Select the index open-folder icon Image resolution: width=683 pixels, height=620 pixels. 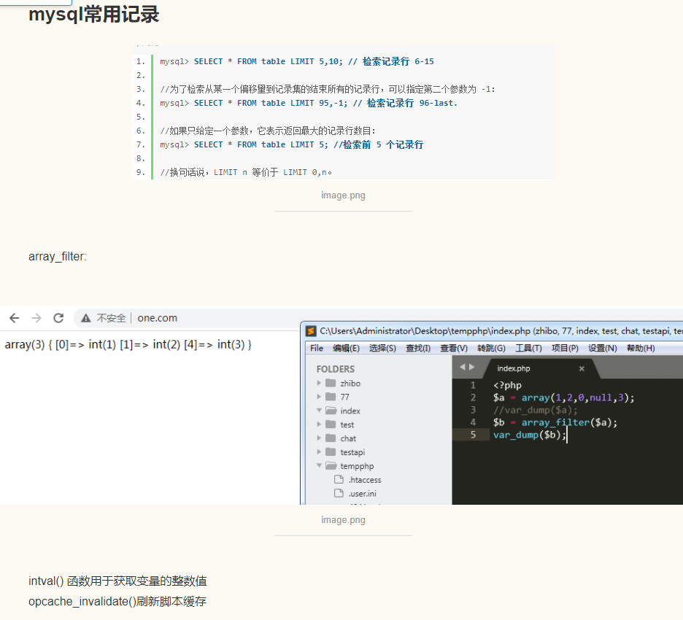click(x=331, y=411)
